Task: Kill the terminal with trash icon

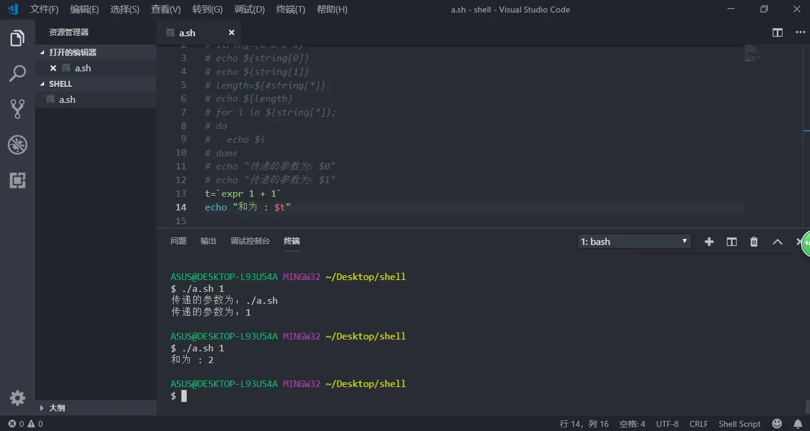Action: coord(754,241)
